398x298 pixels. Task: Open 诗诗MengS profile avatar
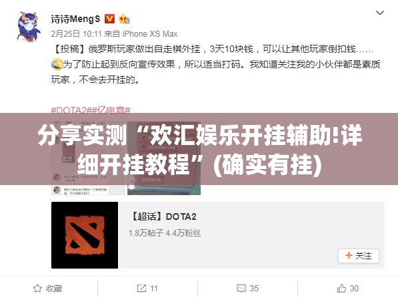(x=29, y=27)
